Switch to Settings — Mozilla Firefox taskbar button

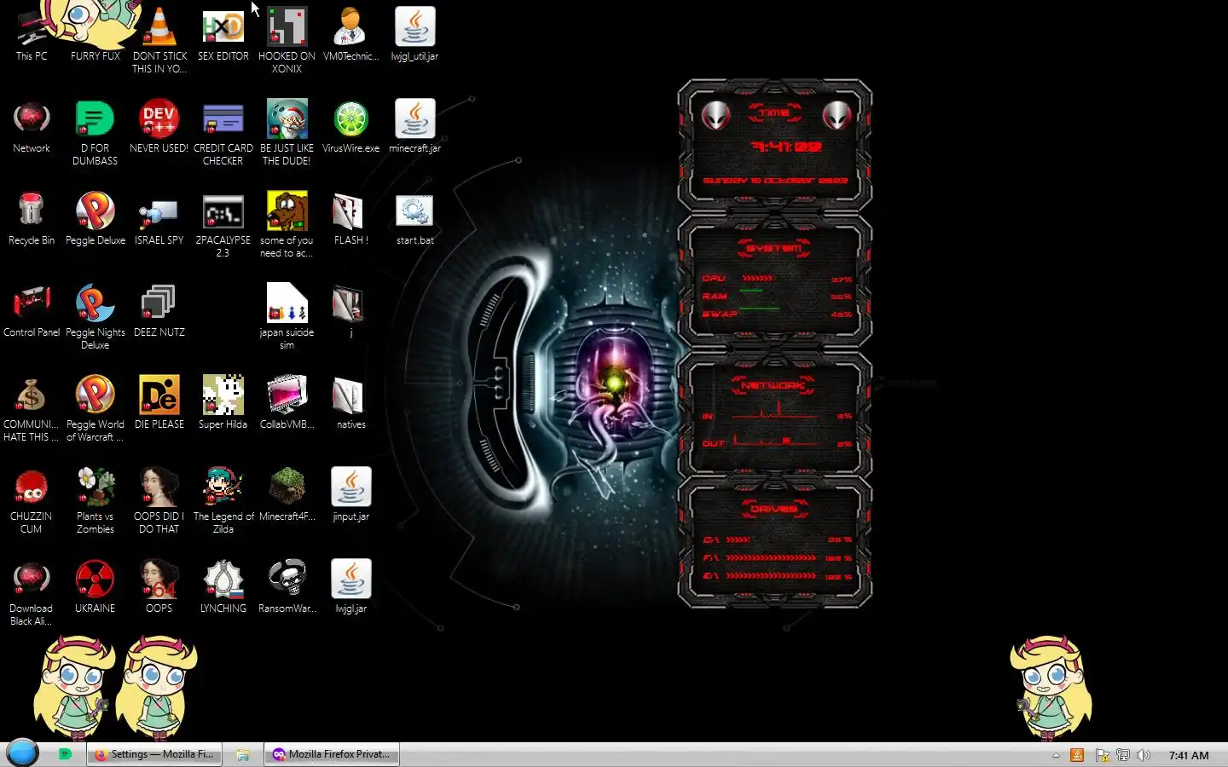[x=154, y=754]
